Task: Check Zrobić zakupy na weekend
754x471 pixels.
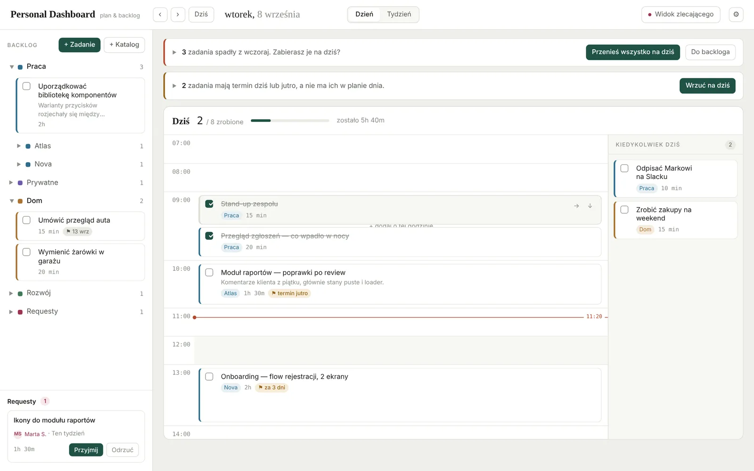Action: [624, 210]
